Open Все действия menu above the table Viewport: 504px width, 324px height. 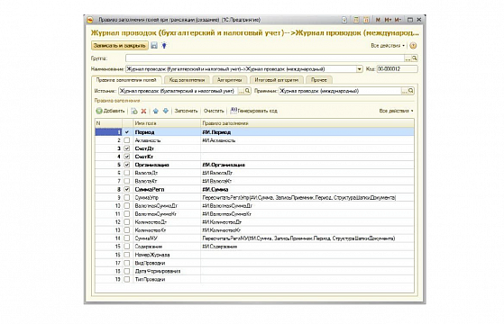[x=396, y=111]
